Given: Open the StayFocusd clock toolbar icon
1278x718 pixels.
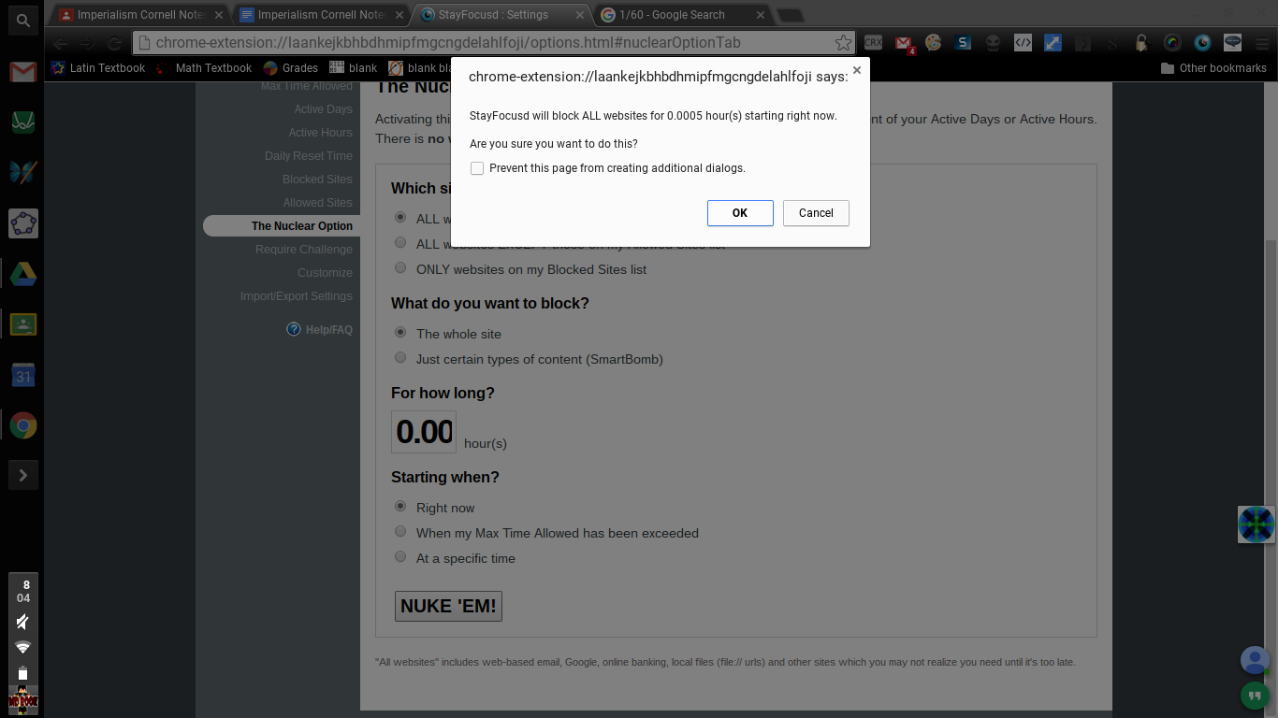Looking at the screenshot, I should point(1202,42).
